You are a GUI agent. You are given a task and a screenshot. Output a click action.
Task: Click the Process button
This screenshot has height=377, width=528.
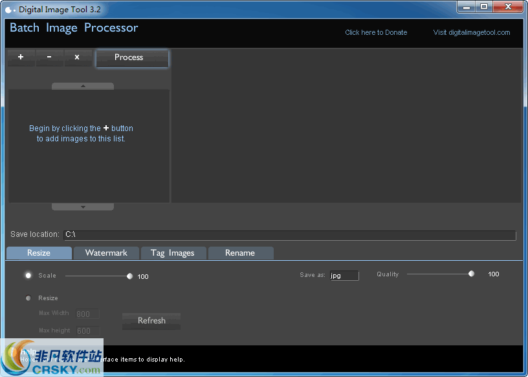click(x=132, y=57)
